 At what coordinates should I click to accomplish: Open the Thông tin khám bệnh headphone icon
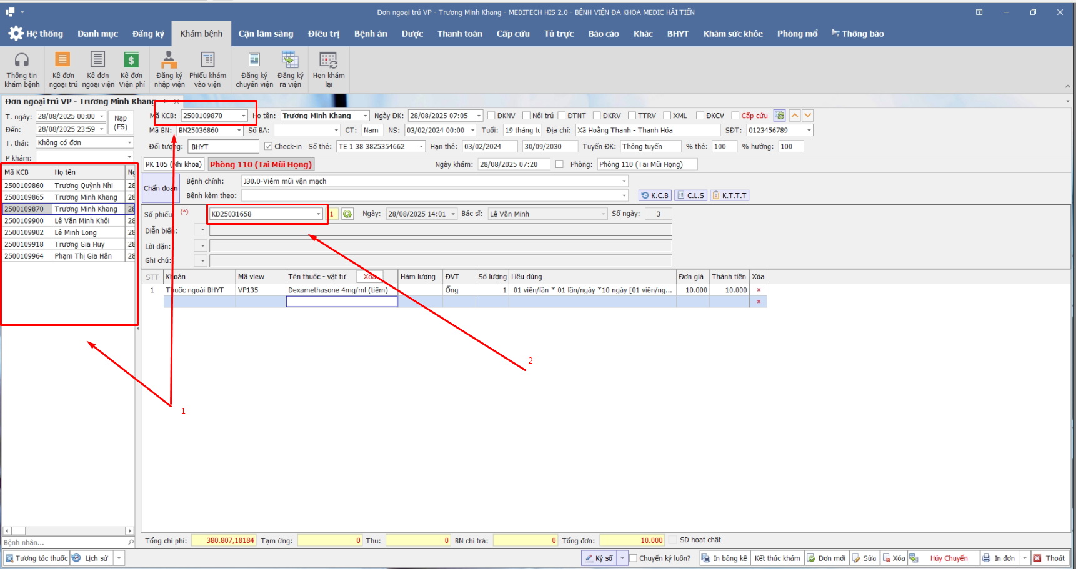click(x=22, y=61)
